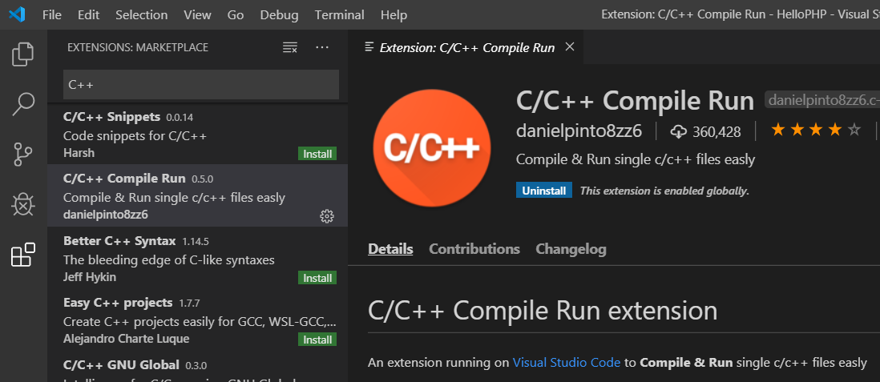Switch to the Details tab
Image resolution: width=880 pixels, height=382 pixels.
coord(390,248)
